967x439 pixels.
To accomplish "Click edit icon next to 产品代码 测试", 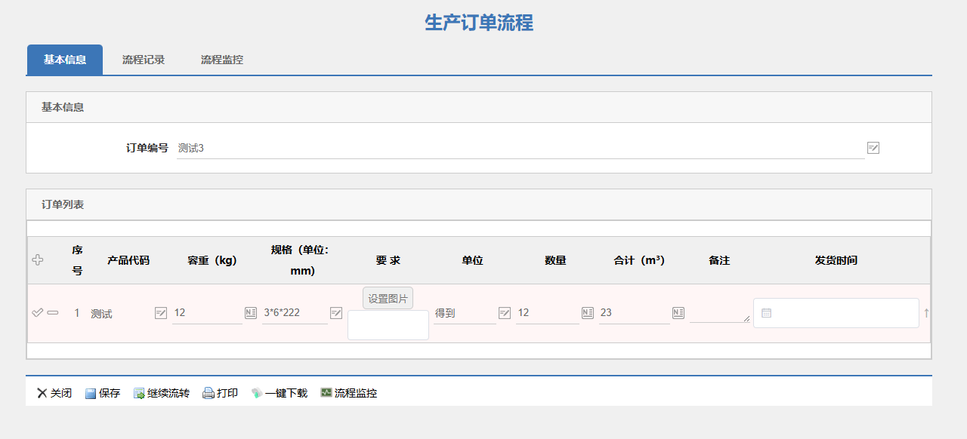I will (161, 313).
